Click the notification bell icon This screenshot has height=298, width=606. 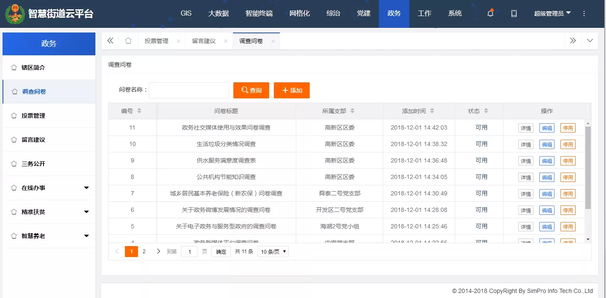(x=490, y=13)
